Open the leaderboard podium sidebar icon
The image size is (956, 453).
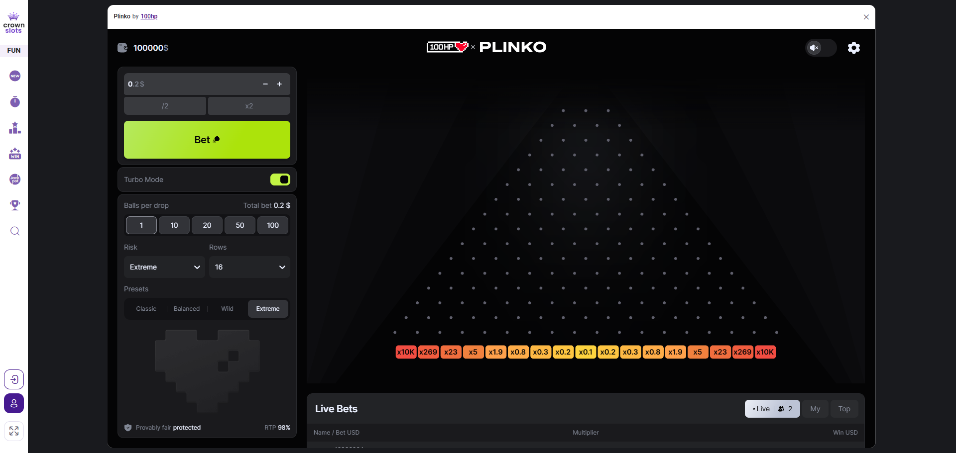(x=15, y=128)
